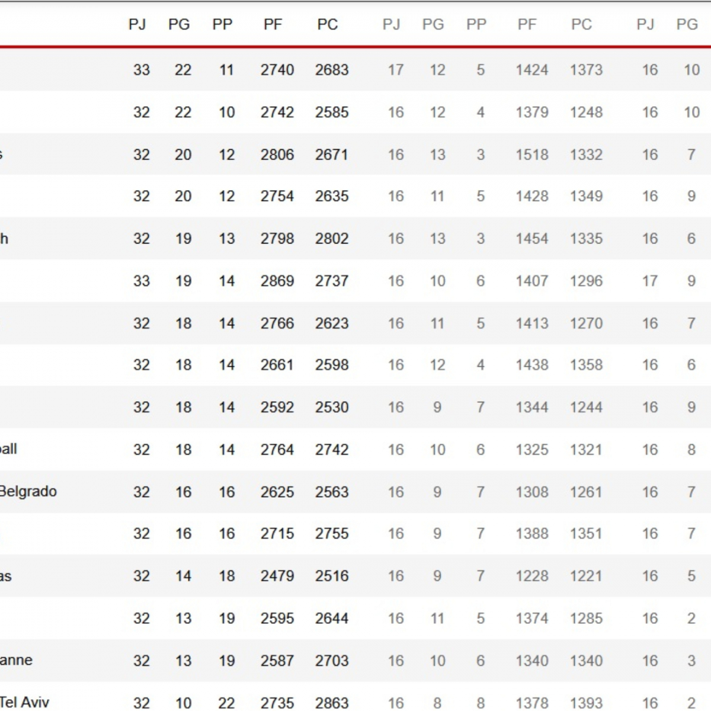Click the 2742 points-for value in second row
711x711 pixels.
coord(277,112)
